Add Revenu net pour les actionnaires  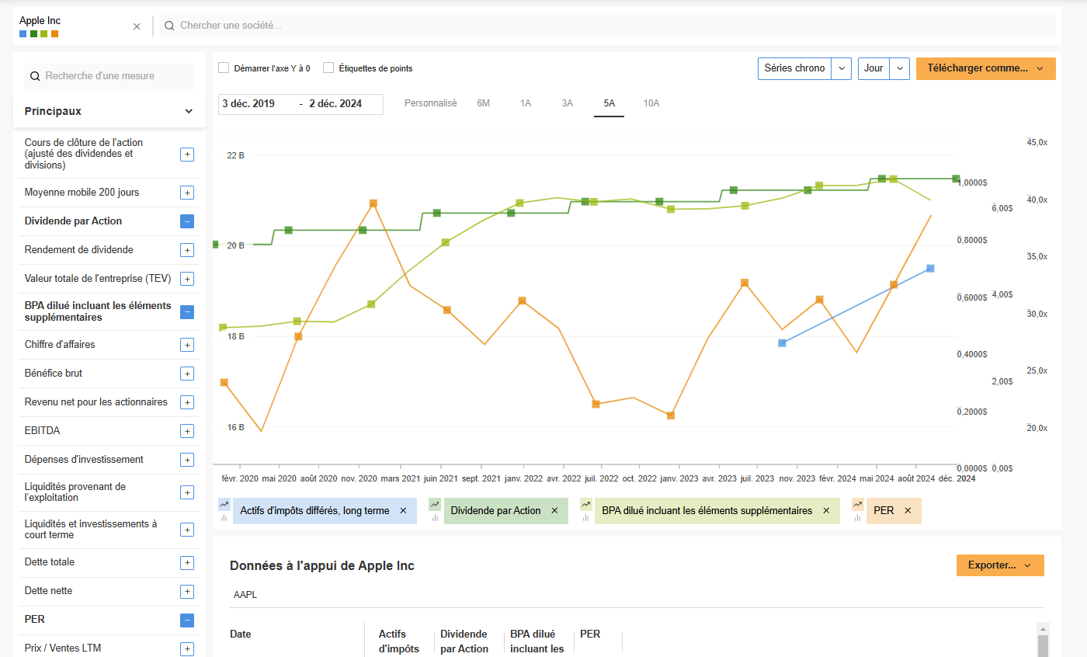coord(187,402)
